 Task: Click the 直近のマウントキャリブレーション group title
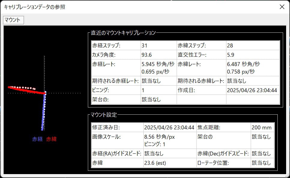click(123, 33)
